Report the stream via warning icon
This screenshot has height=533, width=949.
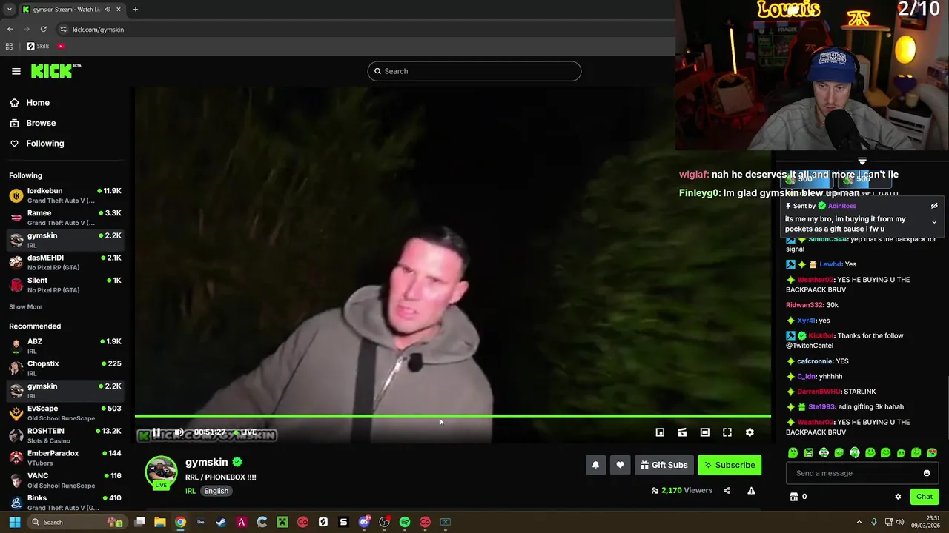[x=751, y=490]
